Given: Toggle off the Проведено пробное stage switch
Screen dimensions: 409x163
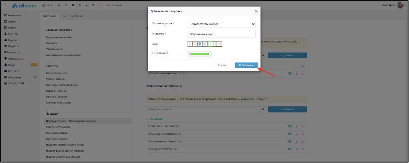Looking at the screenshot, I should [290, 134].
